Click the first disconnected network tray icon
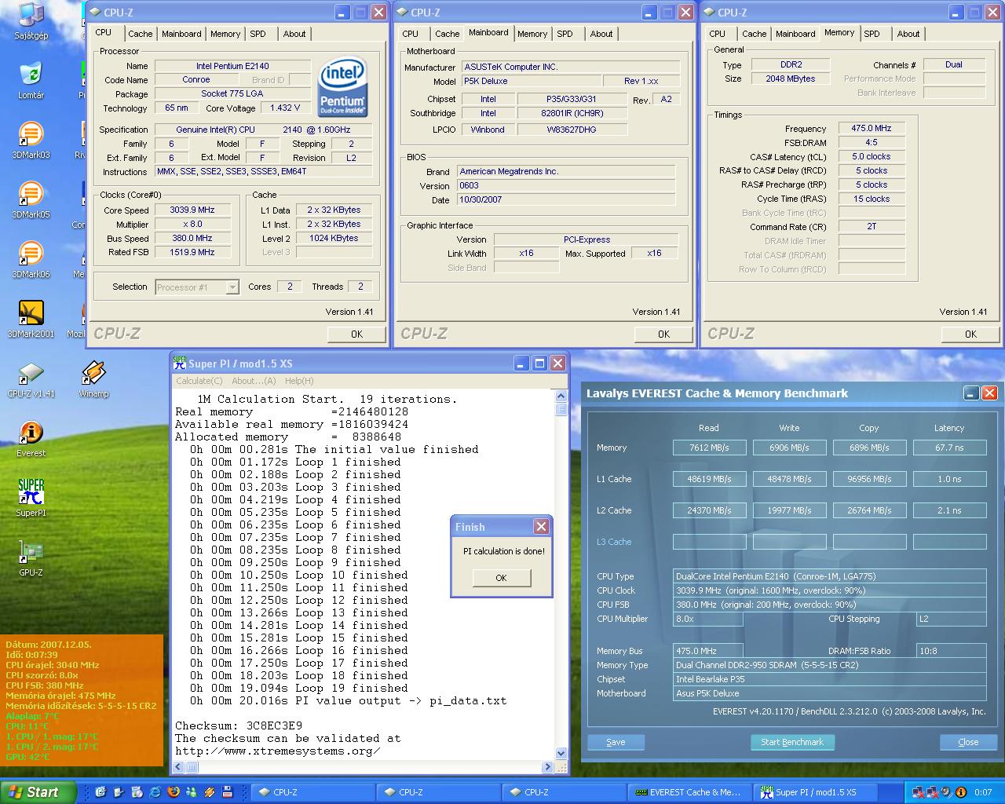 click(x=918, y=792)
